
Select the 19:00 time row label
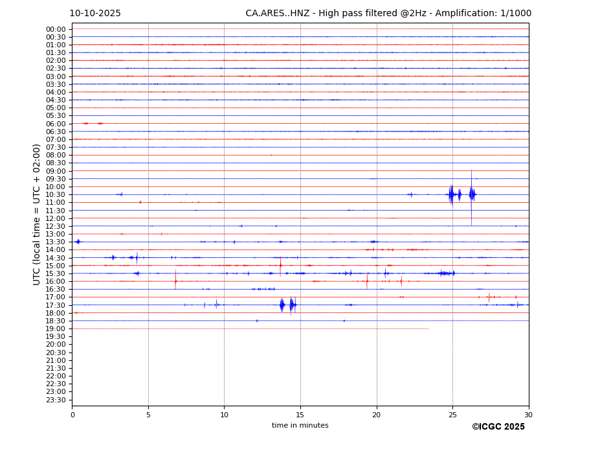point(56,329)
